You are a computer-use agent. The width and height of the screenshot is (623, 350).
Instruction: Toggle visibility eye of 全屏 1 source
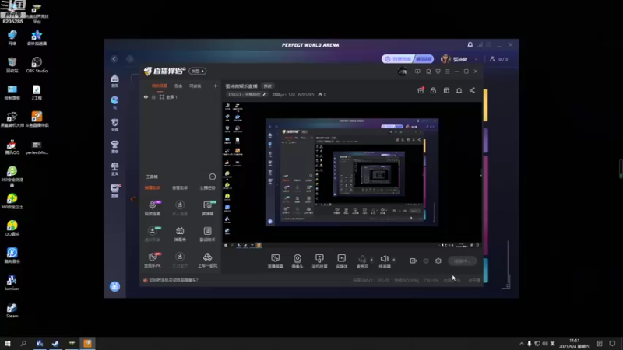(x=146, y=96)
